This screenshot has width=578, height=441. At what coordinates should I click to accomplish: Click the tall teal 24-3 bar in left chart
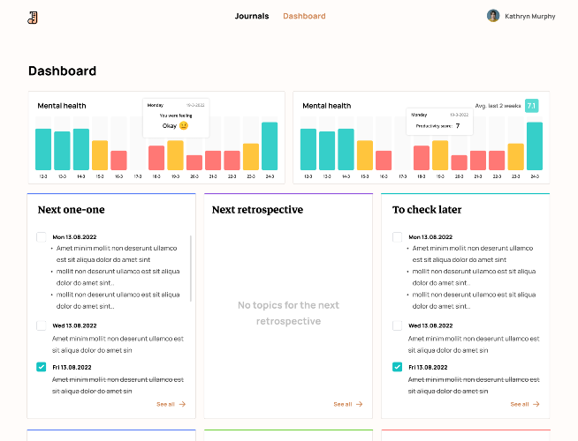click(270, 146)
